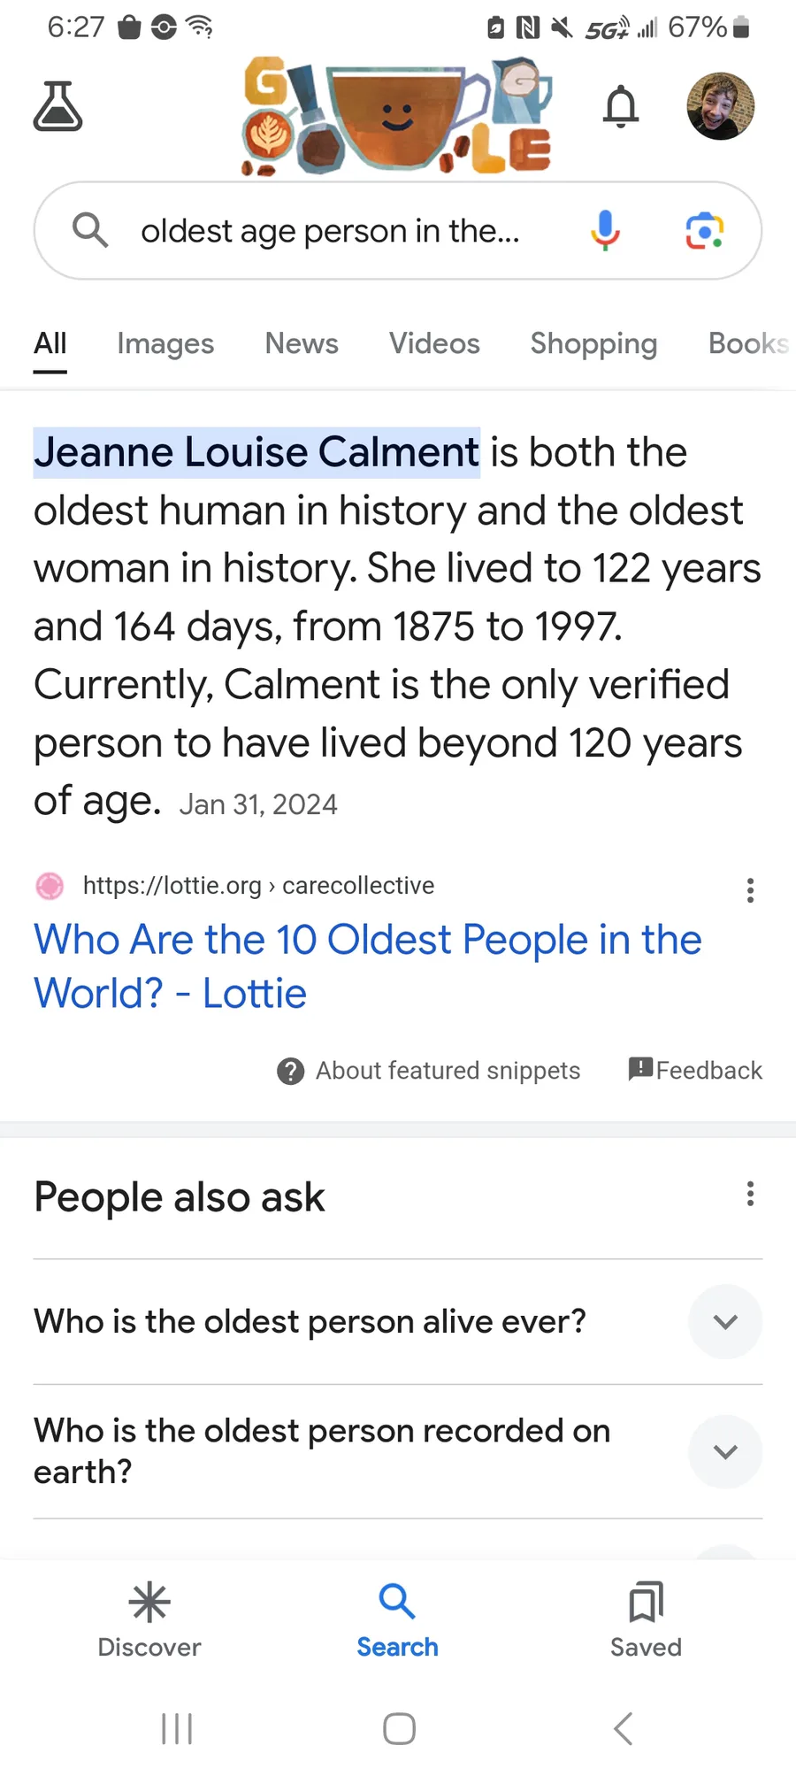Viewport: 796px width, 1776px height.
Task: Expand "Who is the oldest person alive ever?"
Action: pos(725,1322)
